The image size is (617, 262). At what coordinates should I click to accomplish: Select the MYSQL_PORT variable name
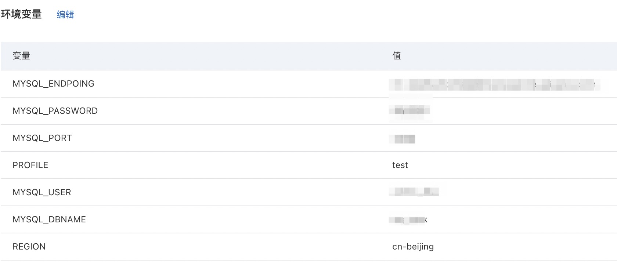[42, 138]
